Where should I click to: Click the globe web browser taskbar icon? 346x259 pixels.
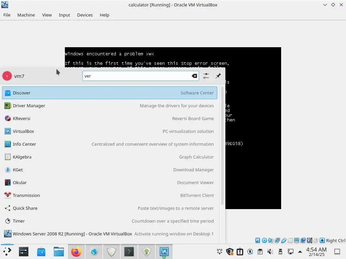click(94, 252)
